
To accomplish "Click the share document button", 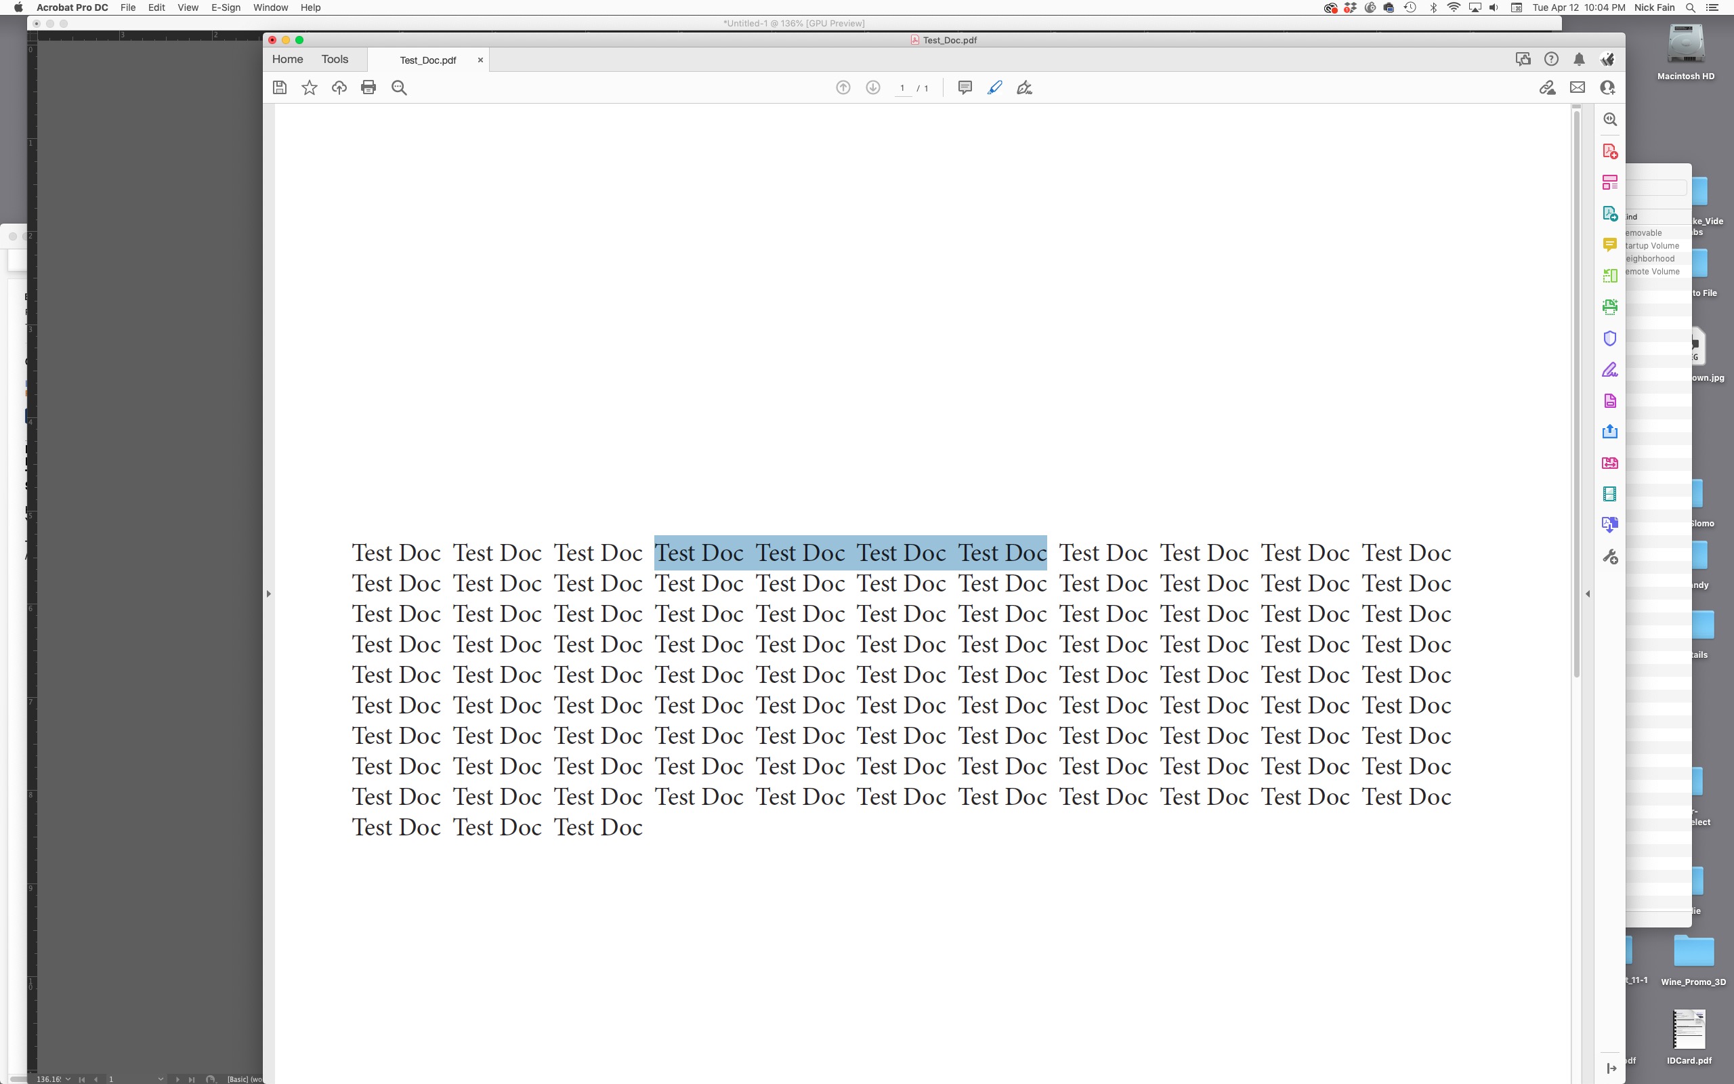I will pos(1609,431).
